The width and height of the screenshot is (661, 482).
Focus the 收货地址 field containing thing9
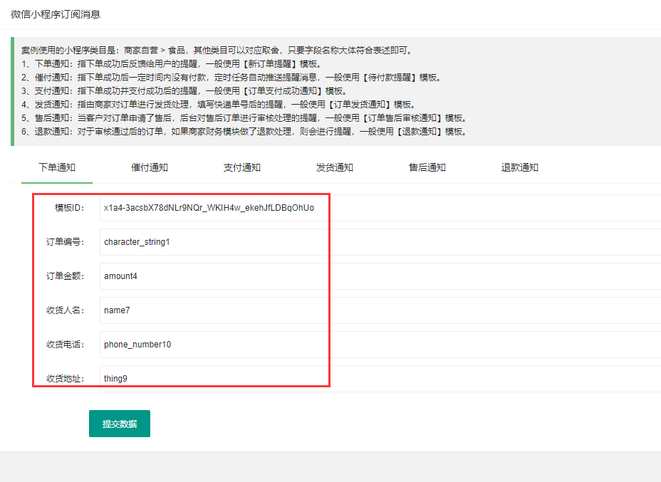click(378, 379)
